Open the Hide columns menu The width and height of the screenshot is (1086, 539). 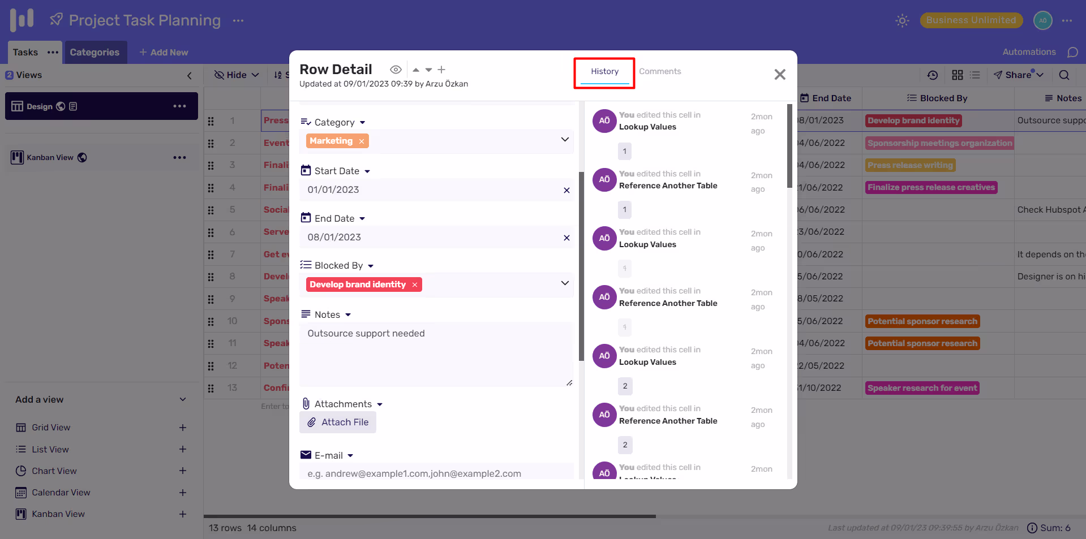click(237, 75)
